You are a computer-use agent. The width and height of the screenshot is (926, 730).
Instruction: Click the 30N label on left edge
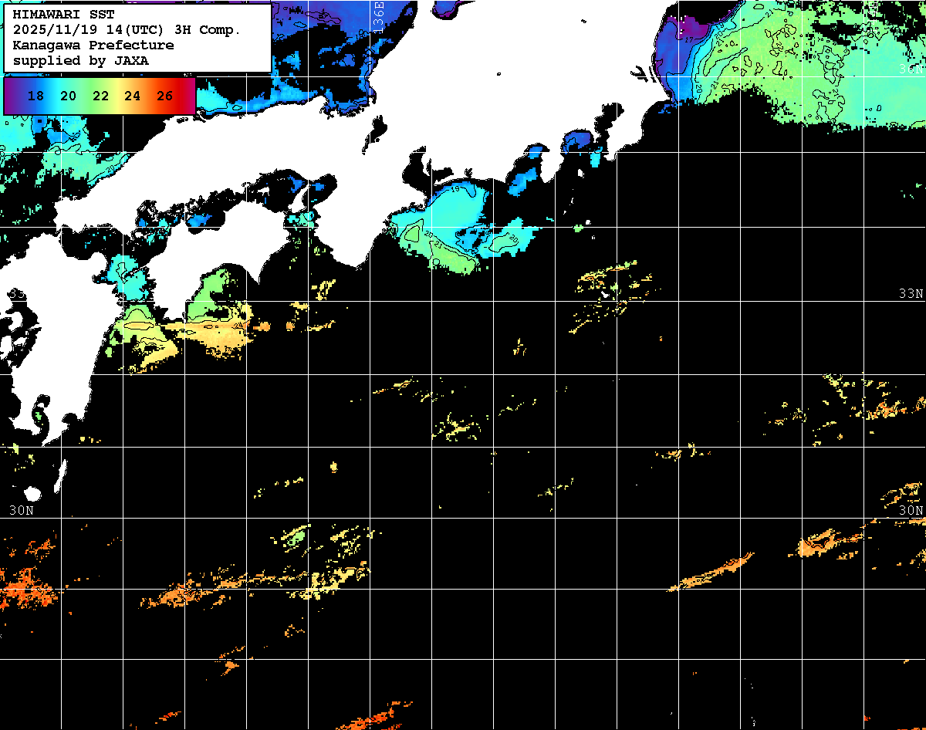point(21,510)
